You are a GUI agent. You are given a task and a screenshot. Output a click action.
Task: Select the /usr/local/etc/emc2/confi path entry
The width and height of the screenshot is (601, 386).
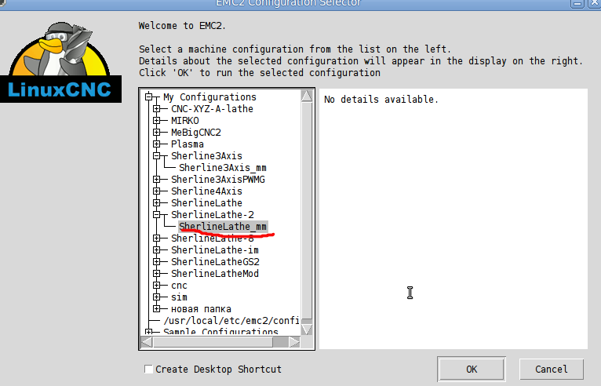[231, 320]
